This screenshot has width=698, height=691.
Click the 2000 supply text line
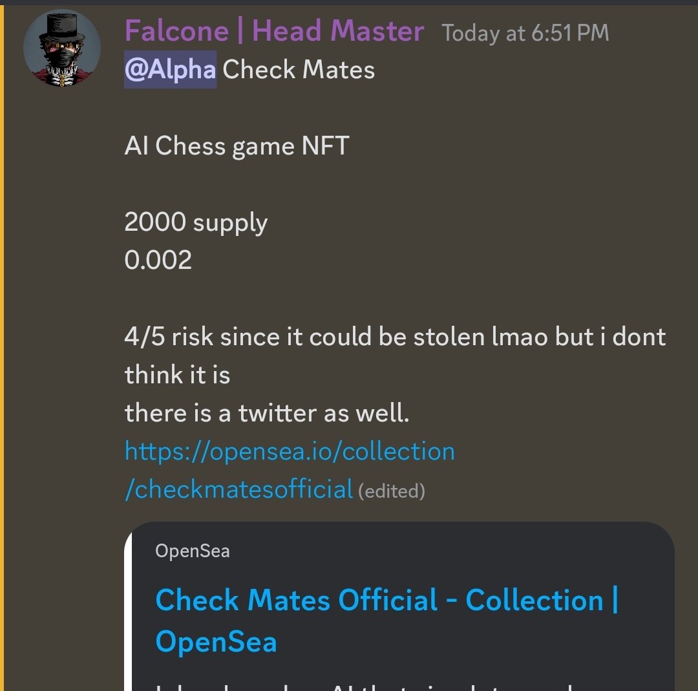click(x=196, y=222)
